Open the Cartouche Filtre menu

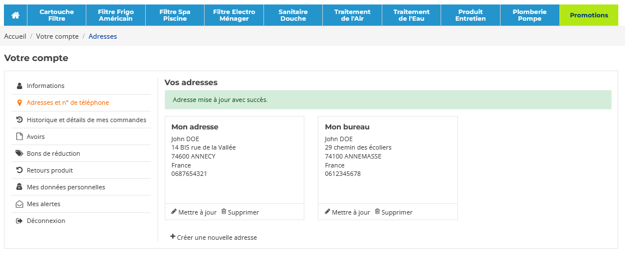[57, 15]
